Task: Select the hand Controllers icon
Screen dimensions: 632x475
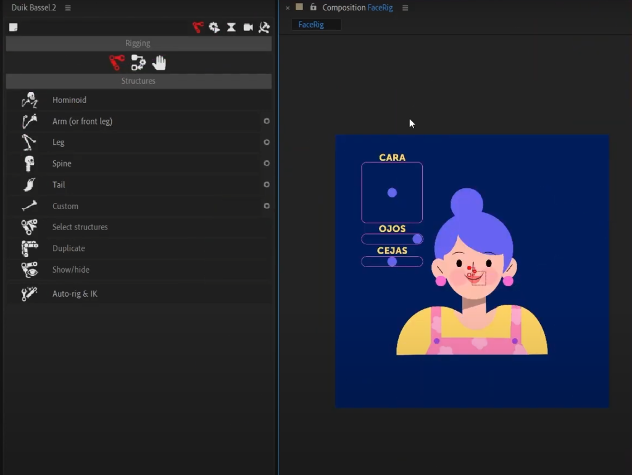Action: [159, 62]
